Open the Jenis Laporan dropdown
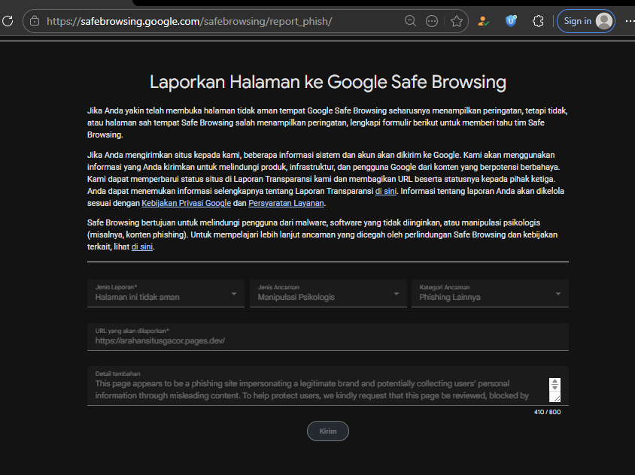 point(166,293)
